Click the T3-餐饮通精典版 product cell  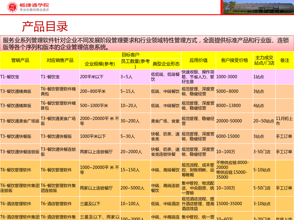20,92
